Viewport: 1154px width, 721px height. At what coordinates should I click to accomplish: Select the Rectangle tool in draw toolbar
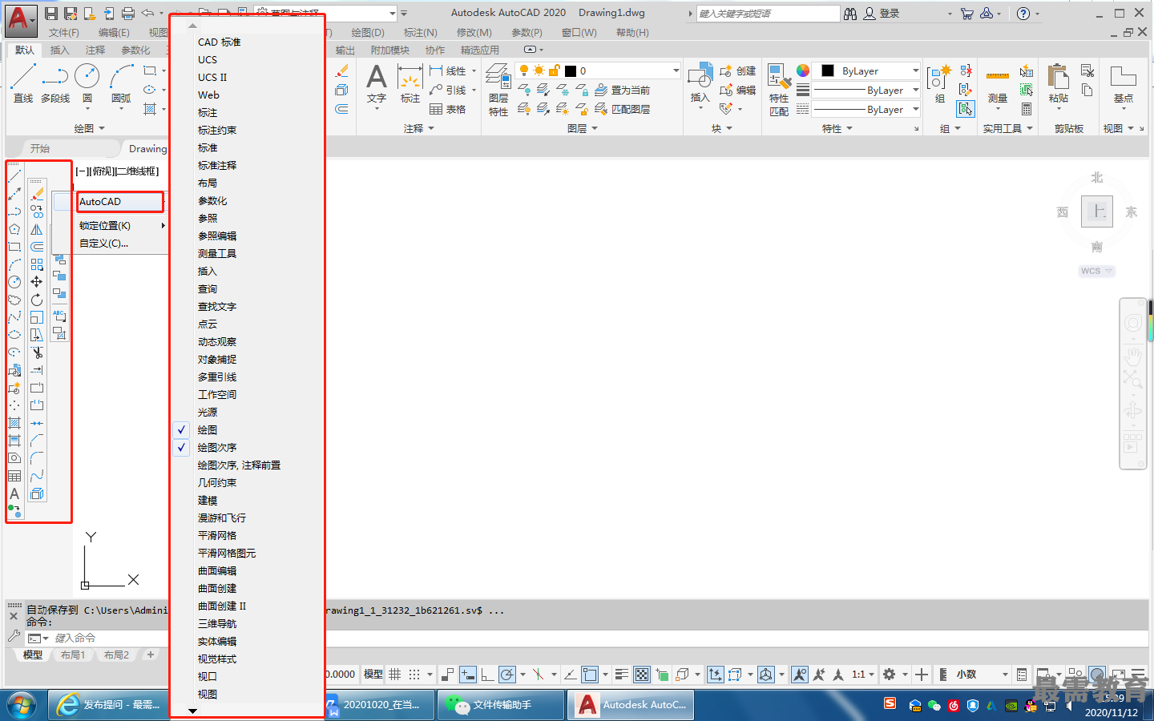[14, 247]
